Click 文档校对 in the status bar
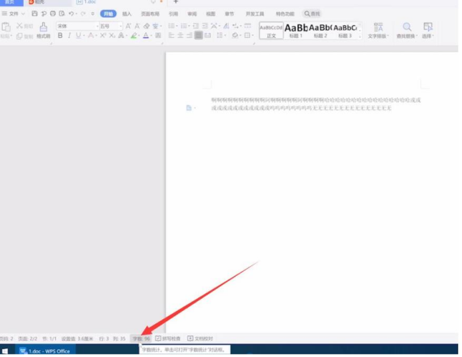 tap(200, 338)
